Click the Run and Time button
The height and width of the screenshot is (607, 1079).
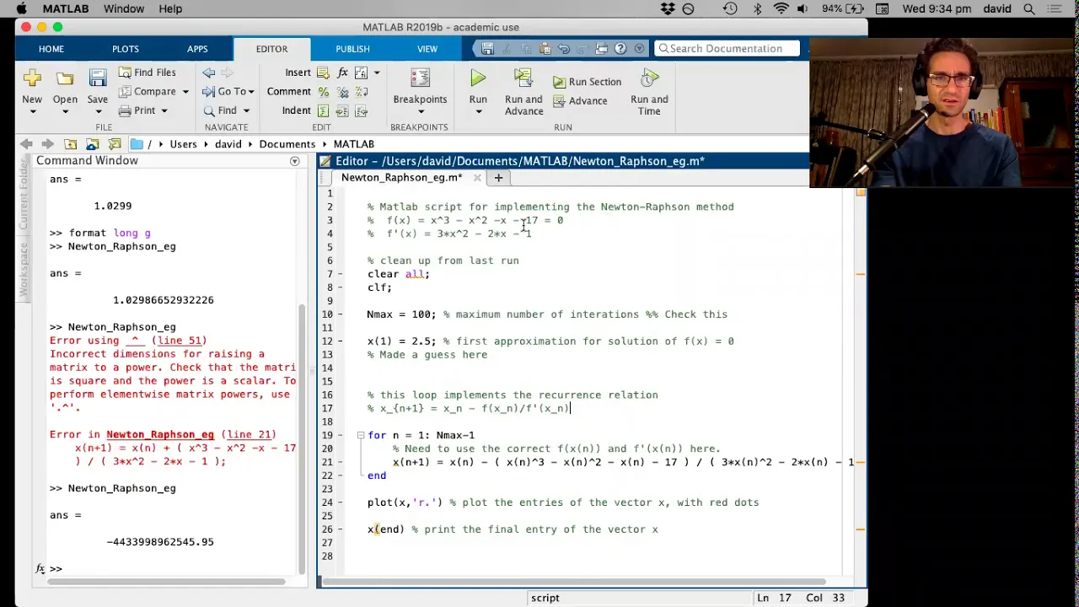tap(649, 91)
